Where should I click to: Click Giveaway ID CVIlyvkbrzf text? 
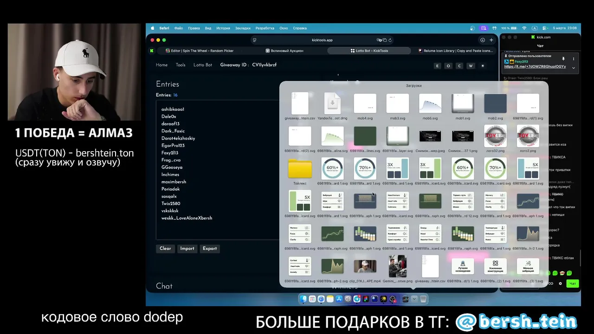coord(248,65)
